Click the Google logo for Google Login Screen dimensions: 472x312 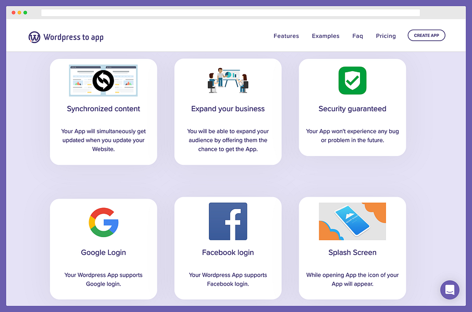[x=103, y=222]
